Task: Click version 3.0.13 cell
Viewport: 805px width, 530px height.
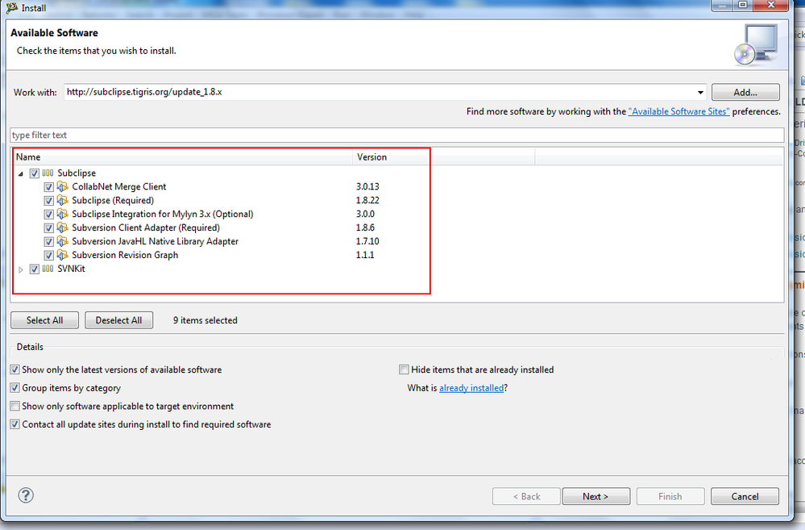Action: tap(367, 186)
